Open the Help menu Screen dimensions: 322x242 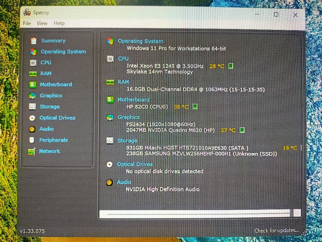pos(59,23)
